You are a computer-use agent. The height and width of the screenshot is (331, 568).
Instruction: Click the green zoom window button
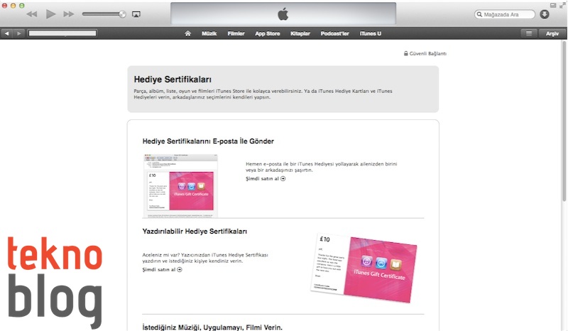(22, 6)
